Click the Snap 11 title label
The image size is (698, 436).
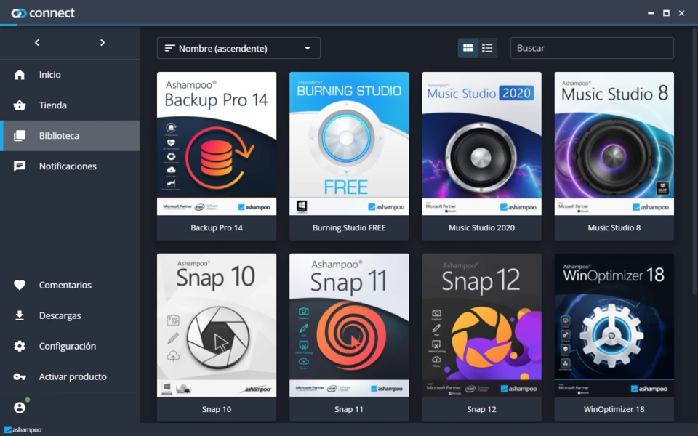click(349, 409)
